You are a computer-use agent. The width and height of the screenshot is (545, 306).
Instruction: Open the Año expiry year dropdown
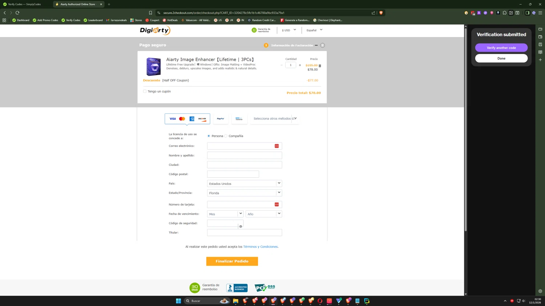click(x=264, y=214)
